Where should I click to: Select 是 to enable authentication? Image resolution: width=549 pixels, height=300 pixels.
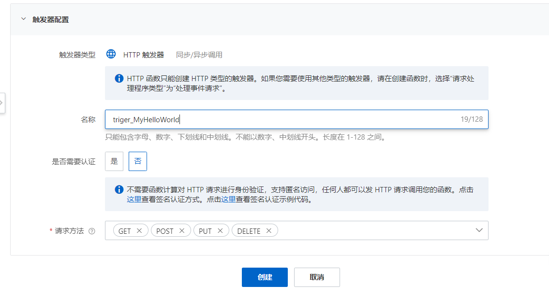click(x=114, y=161)
